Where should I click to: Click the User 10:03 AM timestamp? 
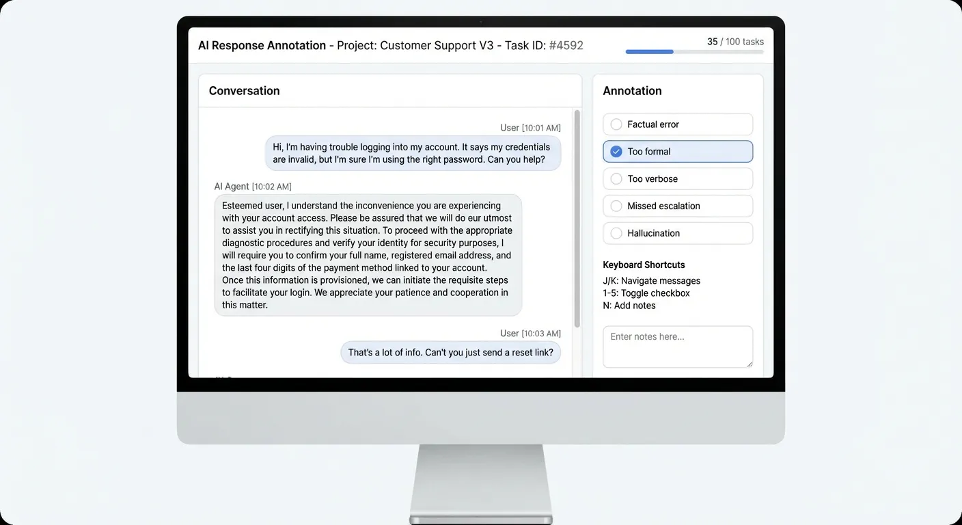pyautogui.click(x=530, y=333)
